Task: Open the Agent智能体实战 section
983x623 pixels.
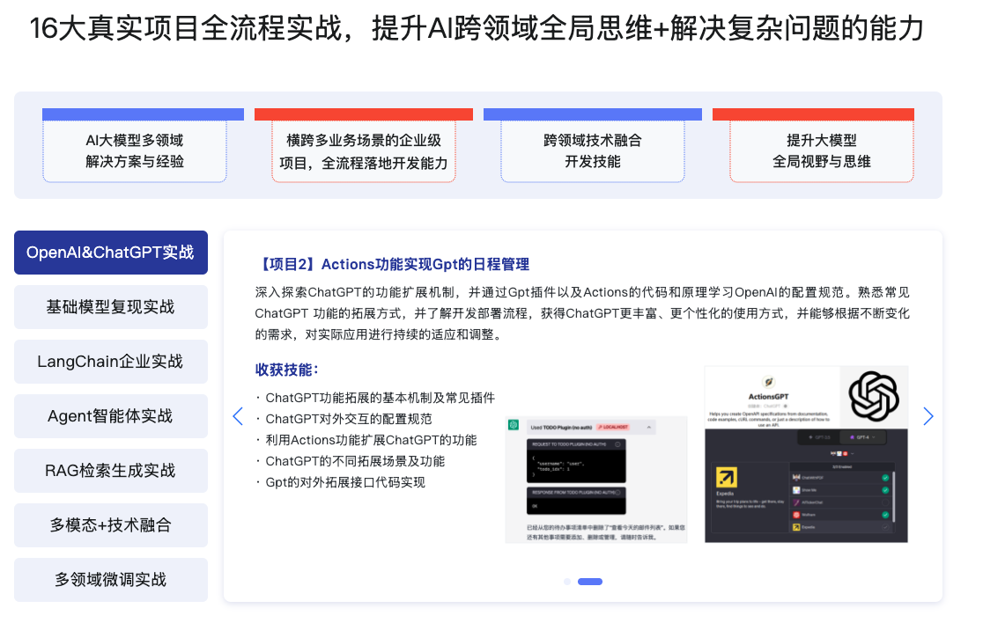Action: coord(111,416)
